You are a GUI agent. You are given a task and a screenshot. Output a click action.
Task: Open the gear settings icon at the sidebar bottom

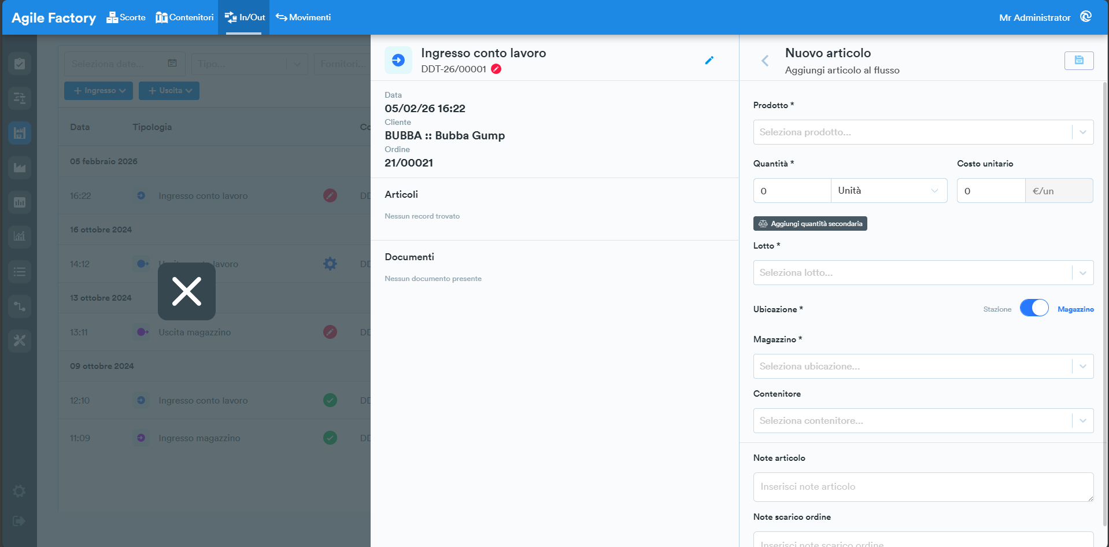(x=19, y=491)
